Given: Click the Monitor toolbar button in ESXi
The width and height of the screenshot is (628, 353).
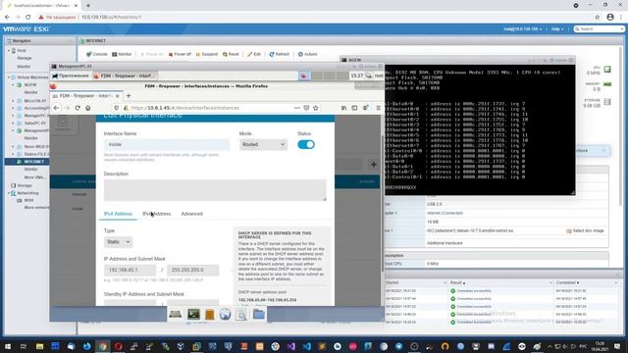Looking at the screenshot, I should [122, 54].
